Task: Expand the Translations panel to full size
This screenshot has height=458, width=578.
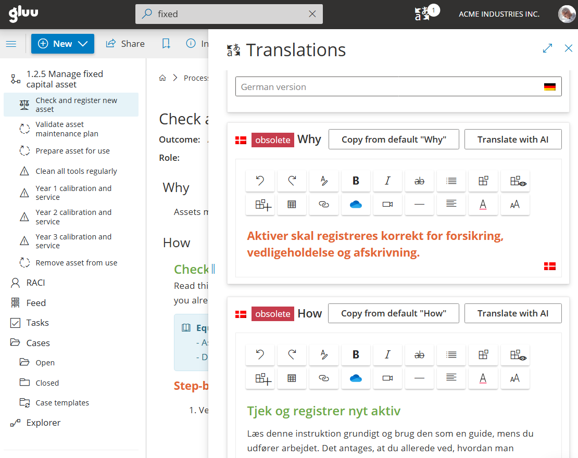Action: [547, 48]
